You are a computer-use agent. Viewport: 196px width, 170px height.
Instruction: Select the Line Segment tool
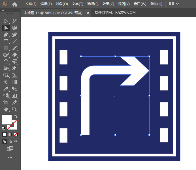coord(14,41)
